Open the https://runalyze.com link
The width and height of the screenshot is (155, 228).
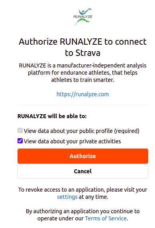(83, 94)
